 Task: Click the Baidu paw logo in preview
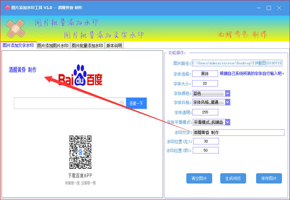click(80, 75)
